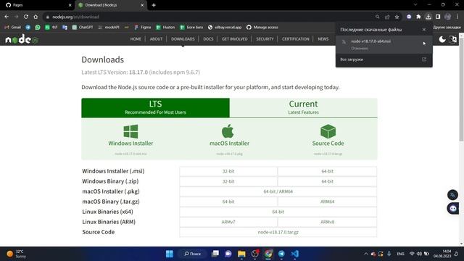Image resolution: width=464 pixels, height=261 pixels.
Task: Open HOME in site navigation
Action: point(136,38)
